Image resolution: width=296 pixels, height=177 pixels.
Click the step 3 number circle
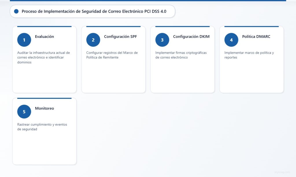tap(162, 40)
